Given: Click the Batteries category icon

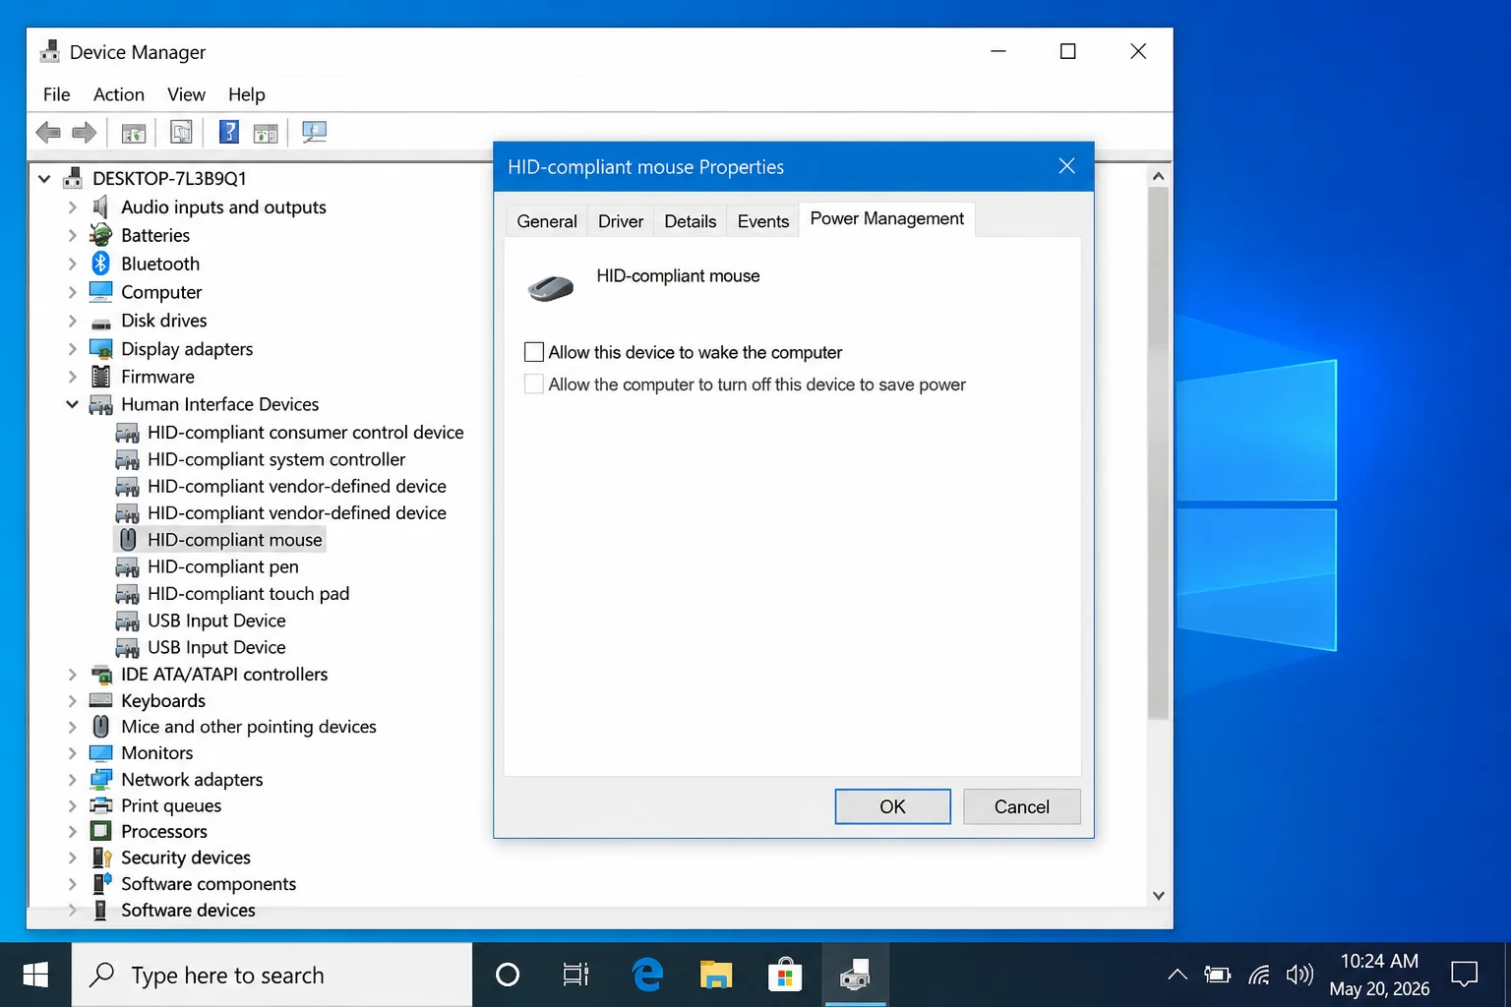Looking at the screenshot, I should point(100,235).
